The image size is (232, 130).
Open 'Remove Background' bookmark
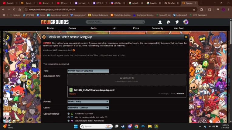98,15
